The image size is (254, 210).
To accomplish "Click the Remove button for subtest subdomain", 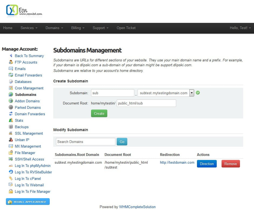I will point(230,163).
